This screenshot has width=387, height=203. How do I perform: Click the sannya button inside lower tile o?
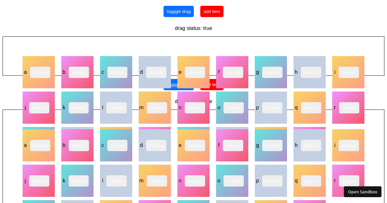[233, 181]
